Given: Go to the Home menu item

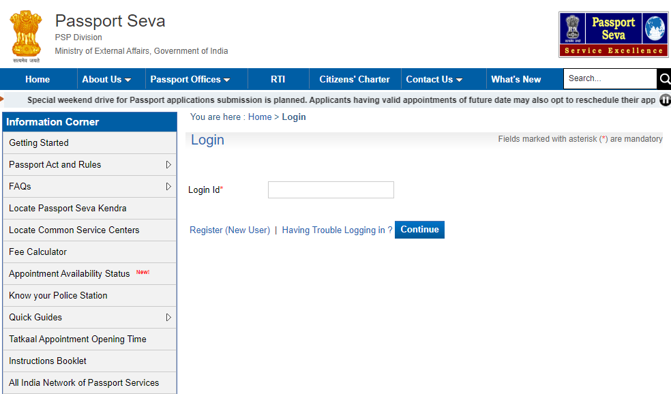Looking at the screenshot, I should click(x=38, y=79).
